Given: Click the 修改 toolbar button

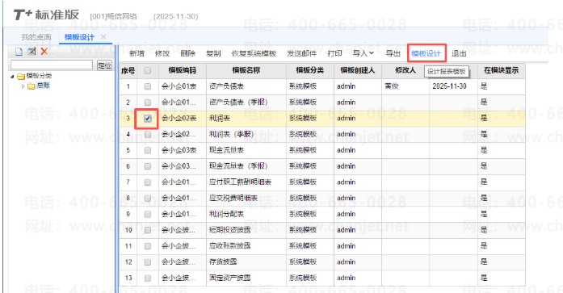Looking at the screenshot, I should point(162,53).
